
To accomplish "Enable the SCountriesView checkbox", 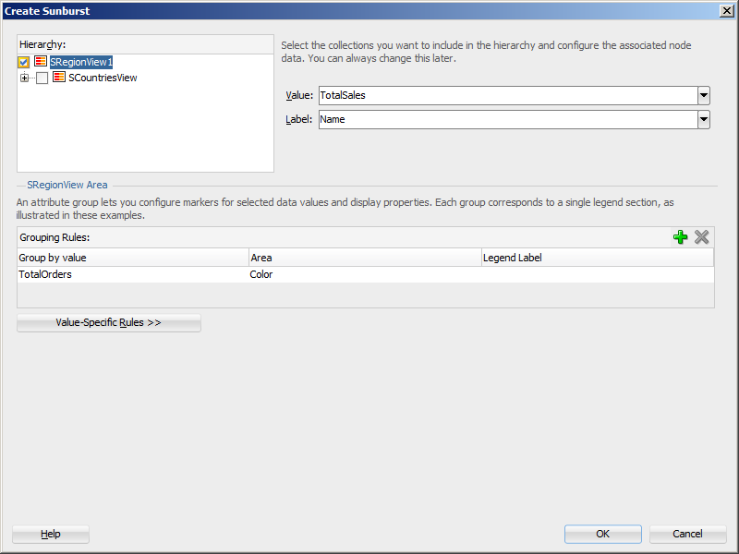I will coord(42,78).
